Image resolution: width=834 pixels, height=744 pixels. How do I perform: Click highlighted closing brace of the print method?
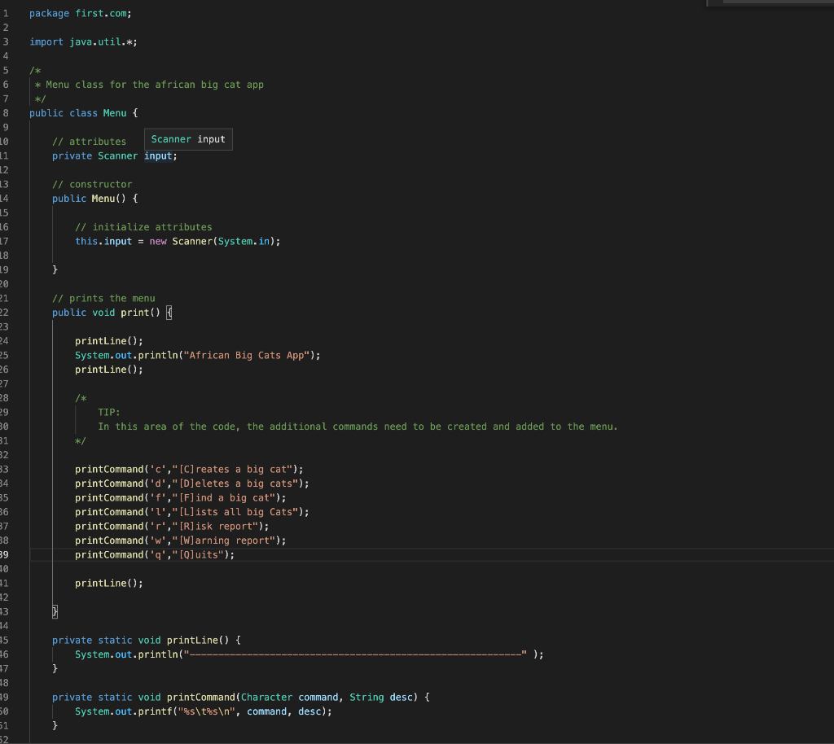pyautogui.click(x=55, y=611)
